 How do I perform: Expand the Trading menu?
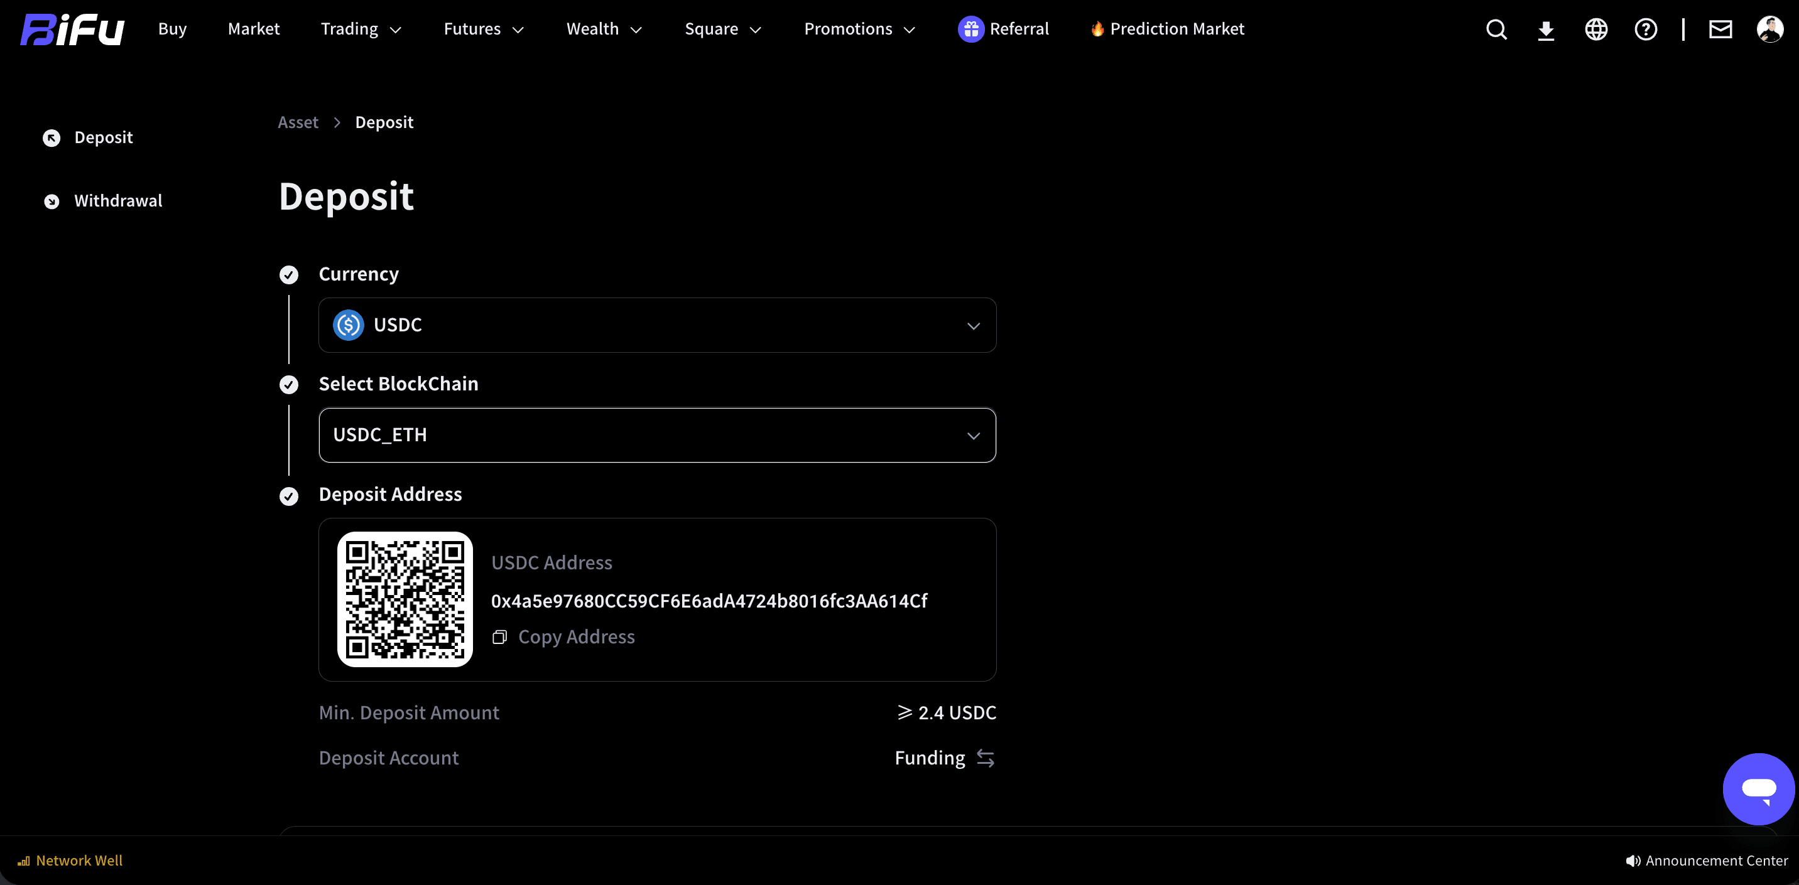pos(361,29)
